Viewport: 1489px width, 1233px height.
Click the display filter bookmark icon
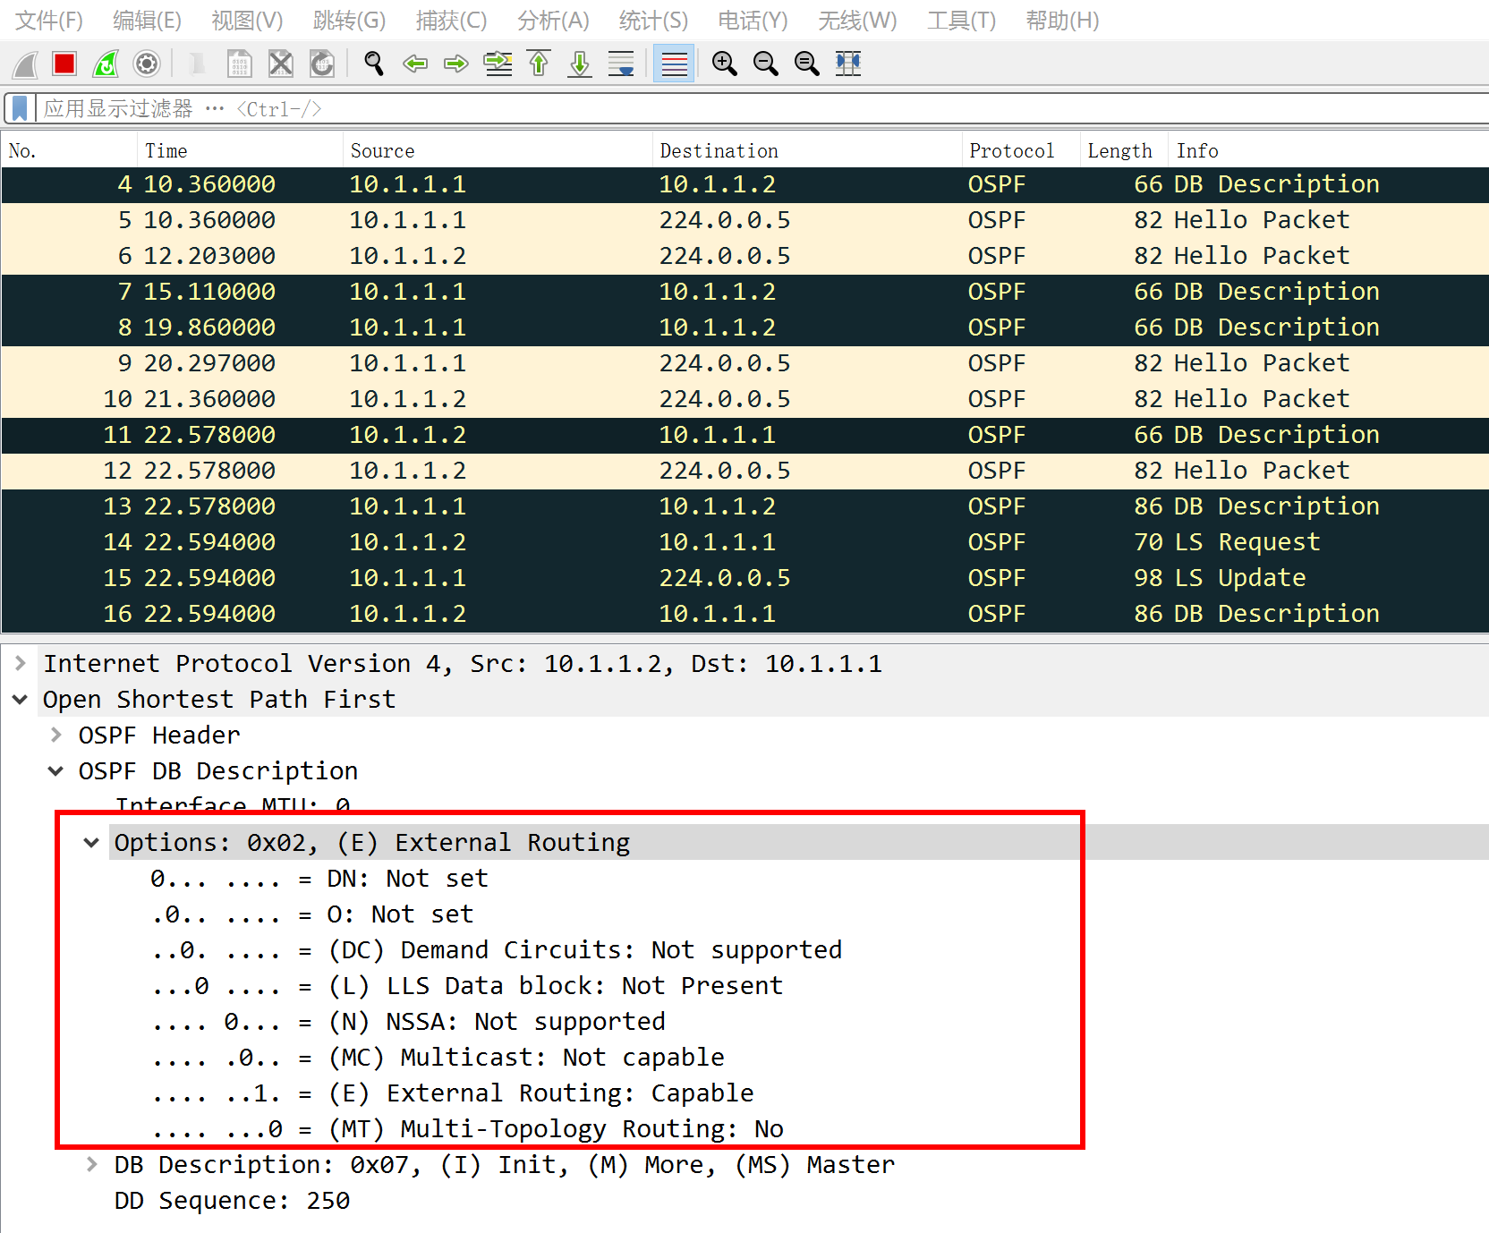pyautogui.click(x=20, y=109)
